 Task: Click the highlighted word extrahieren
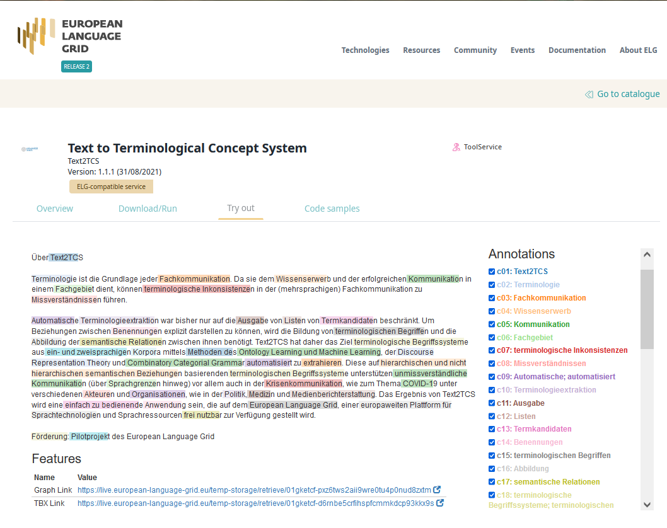pyautogui.click(x=322, y=363)
